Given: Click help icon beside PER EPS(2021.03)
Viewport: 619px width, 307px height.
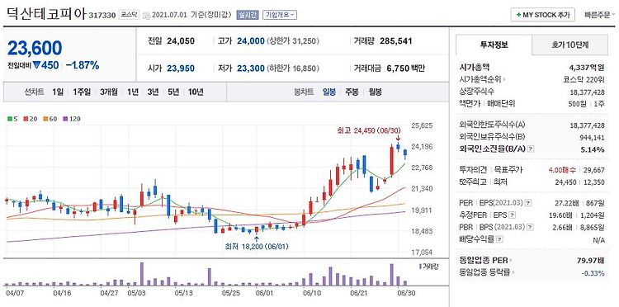Looking at the screenshot, I should (528, 203).
